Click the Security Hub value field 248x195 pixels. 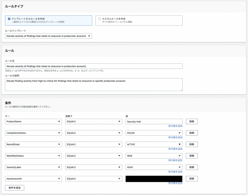[154, 121]
